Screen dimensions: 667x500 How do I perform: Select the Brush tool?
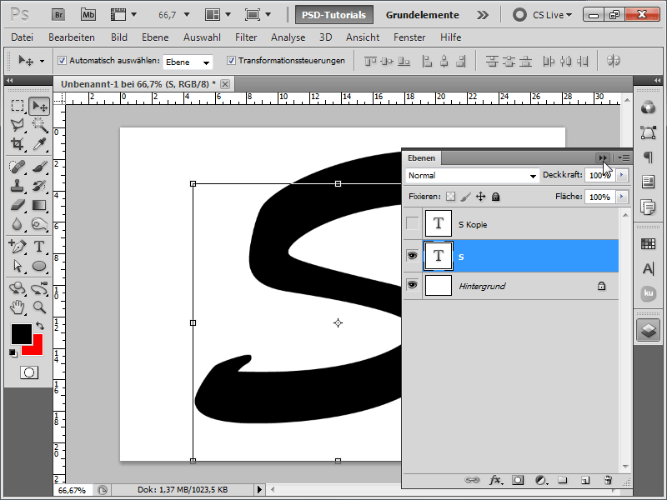39,167
